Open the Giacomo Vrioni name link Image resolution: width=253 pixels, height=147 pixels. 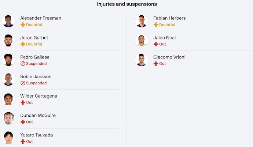coord(169,57)
